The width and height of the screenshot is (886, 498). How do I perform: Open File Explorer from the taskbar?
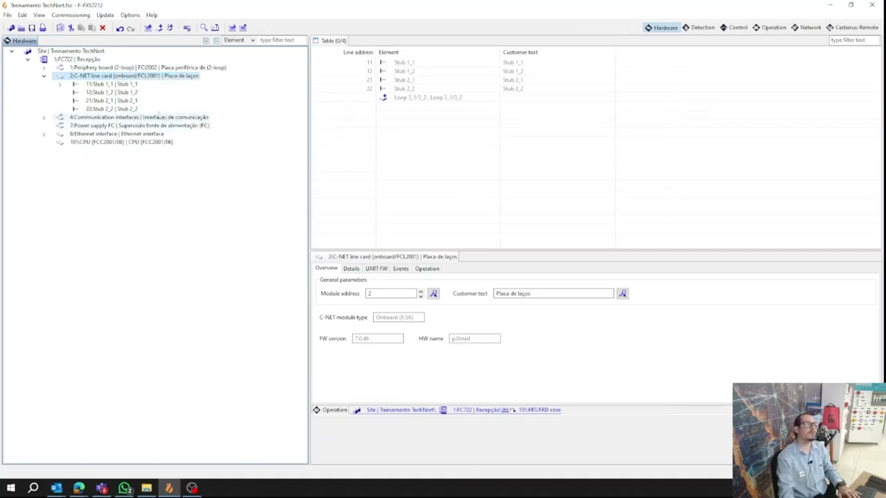click(147, 488)
